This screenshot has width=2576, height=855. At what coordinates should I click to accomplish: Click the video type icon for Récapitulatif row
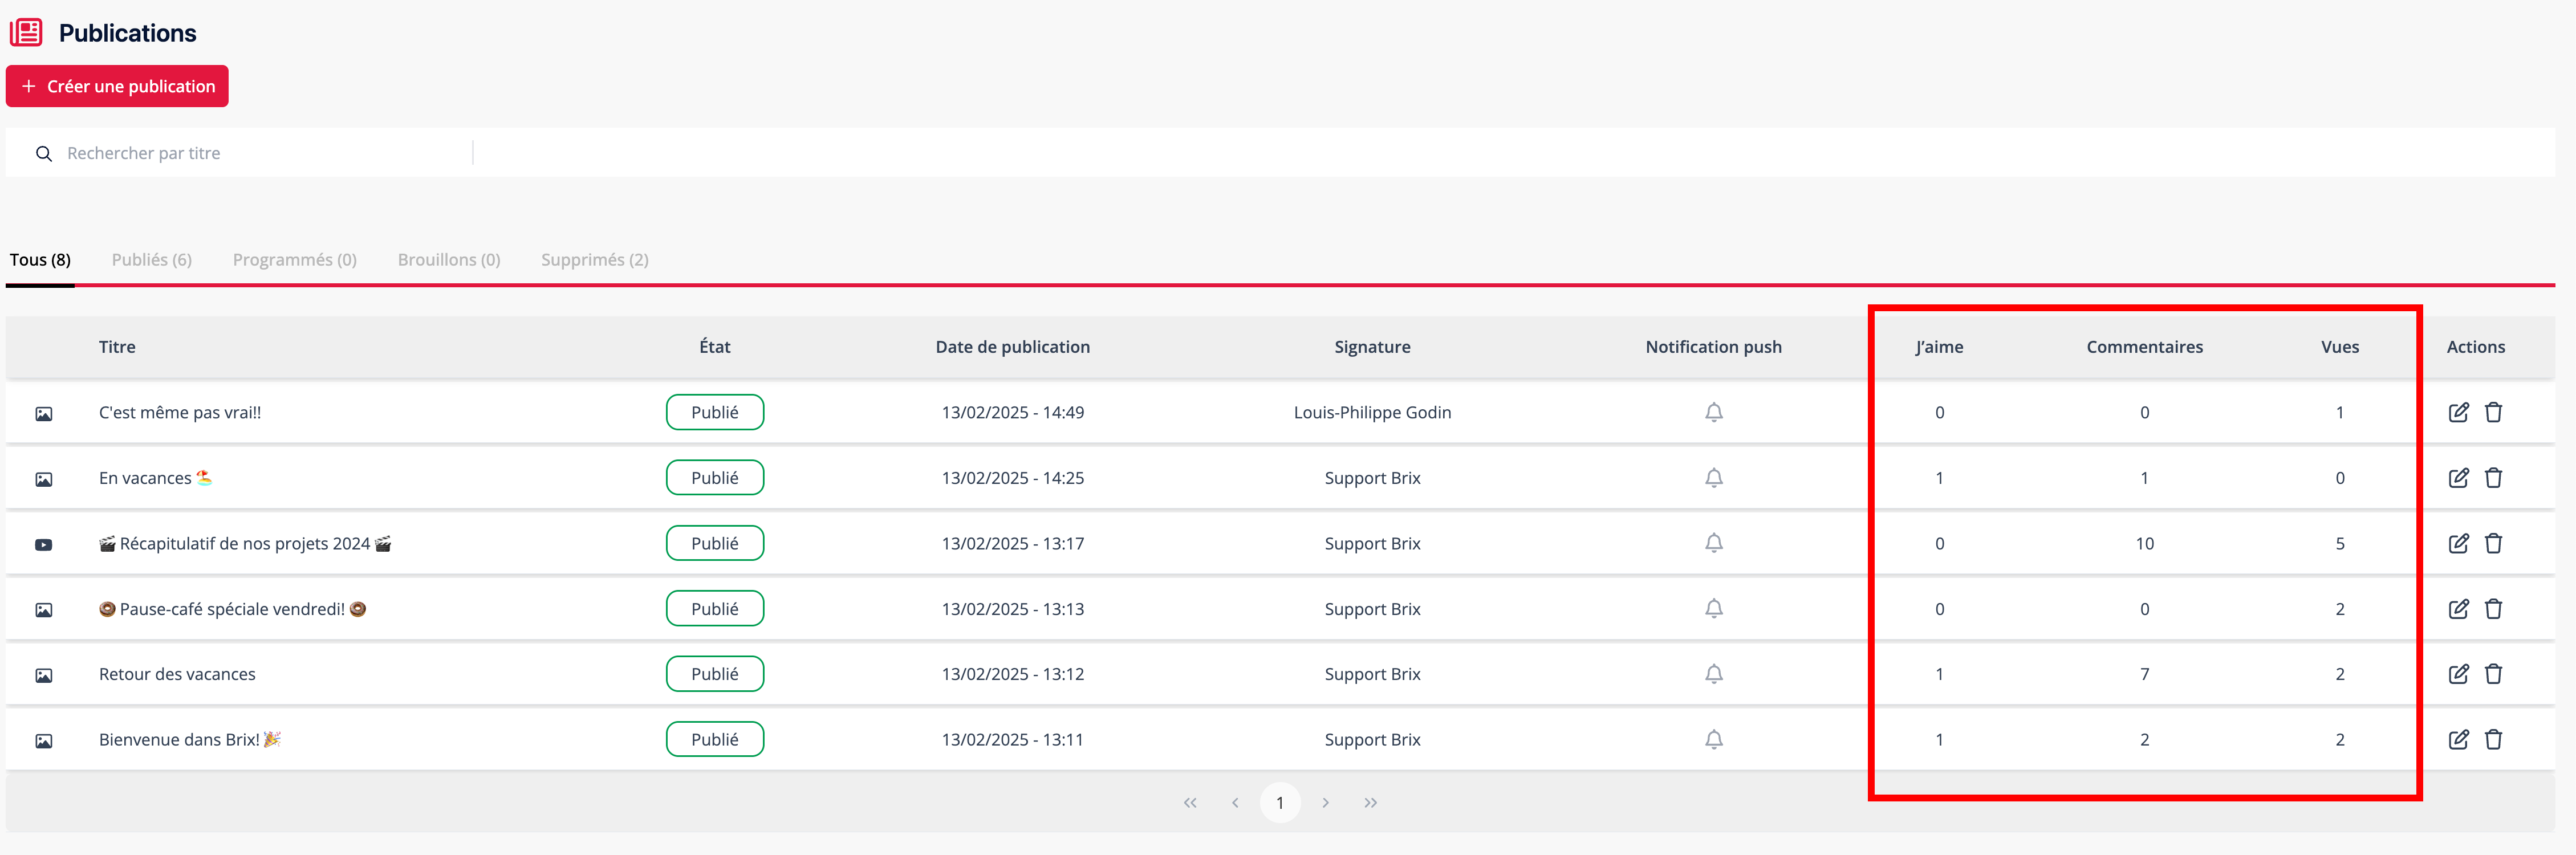[x=44, y=545]
